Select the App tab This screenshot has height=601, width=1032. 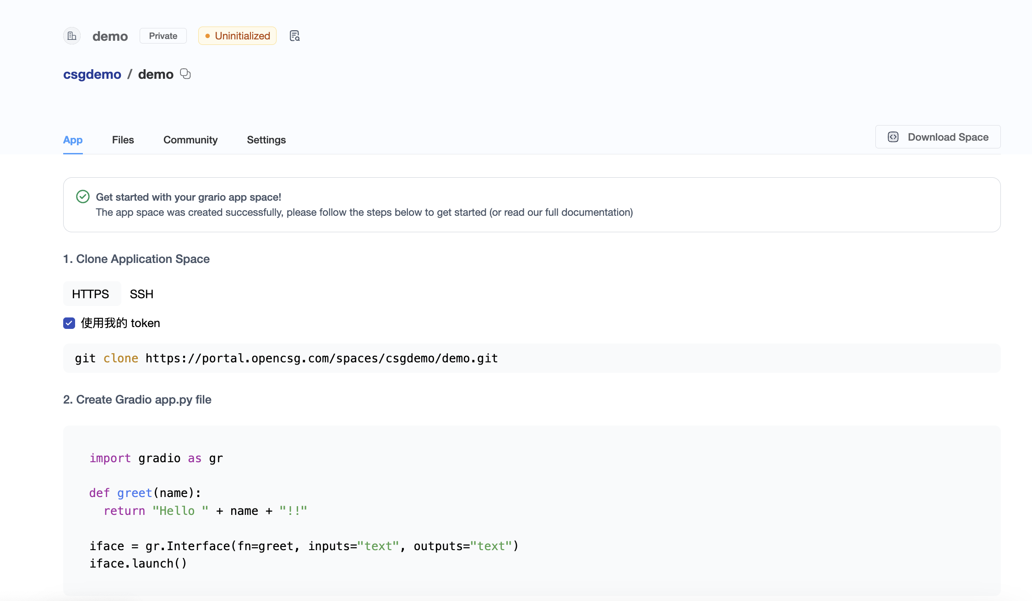tap(73, 140)
